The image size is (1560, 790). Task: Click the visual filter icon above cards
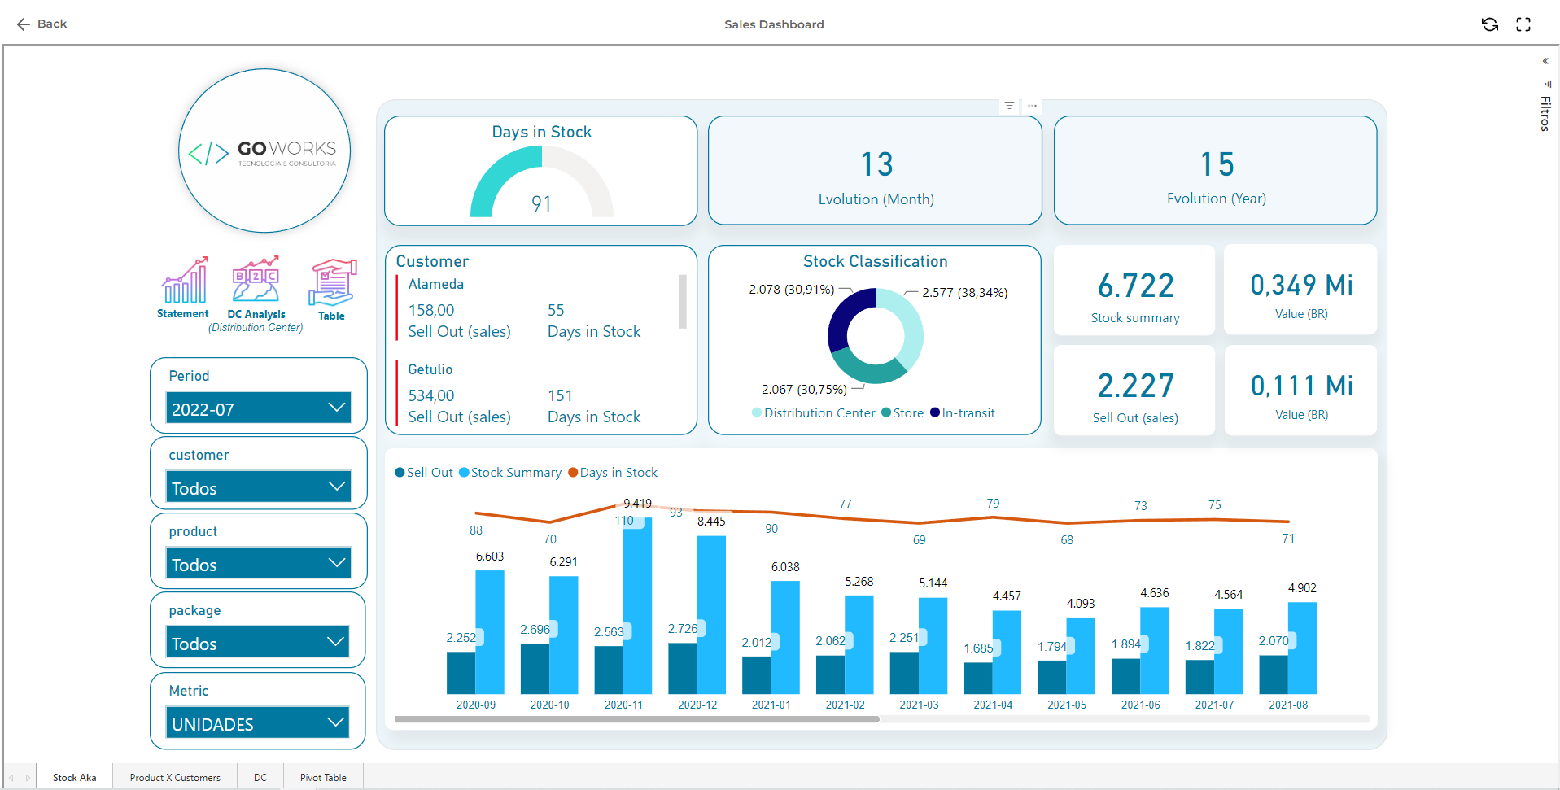[x=1009, y=106]
